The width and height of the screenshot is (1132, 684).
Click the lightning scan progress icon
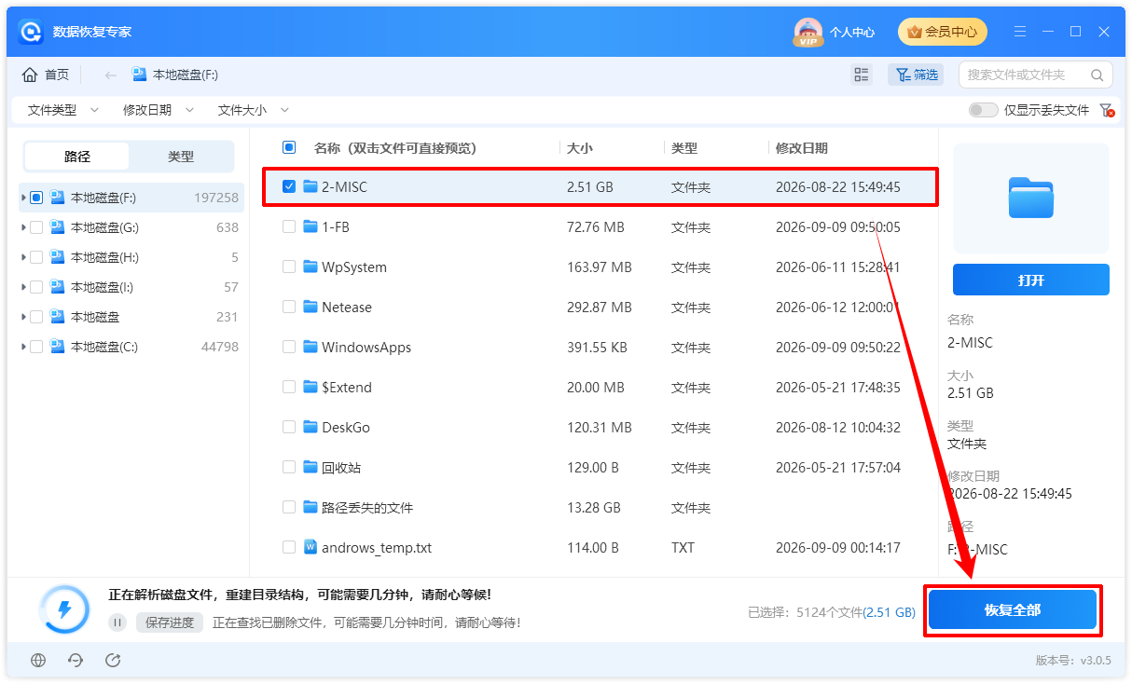point(64,609)
